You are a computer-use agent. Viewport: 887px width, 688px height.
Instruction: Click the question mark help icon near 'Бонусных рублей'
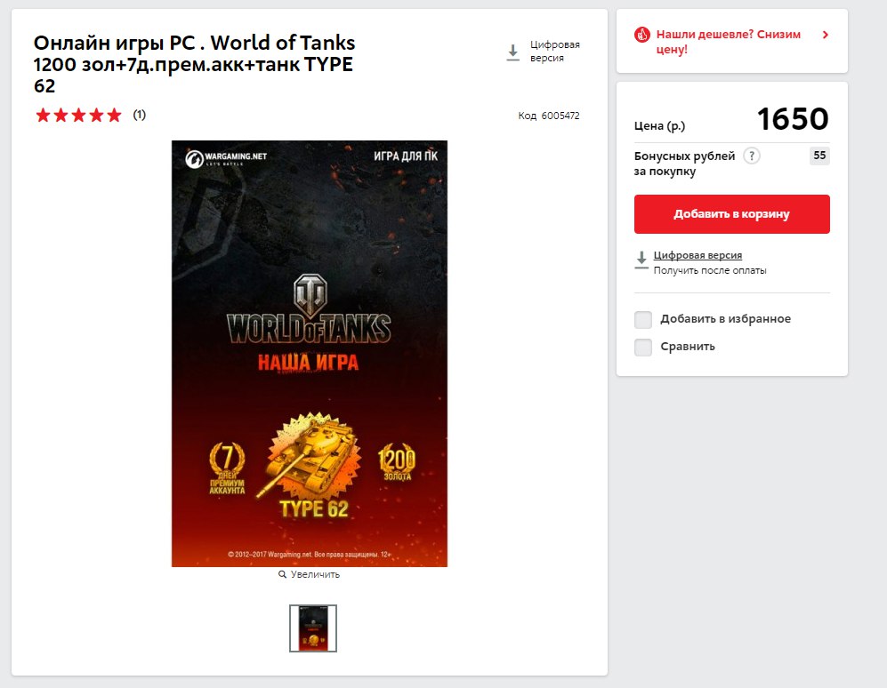[x=751, y=156]
